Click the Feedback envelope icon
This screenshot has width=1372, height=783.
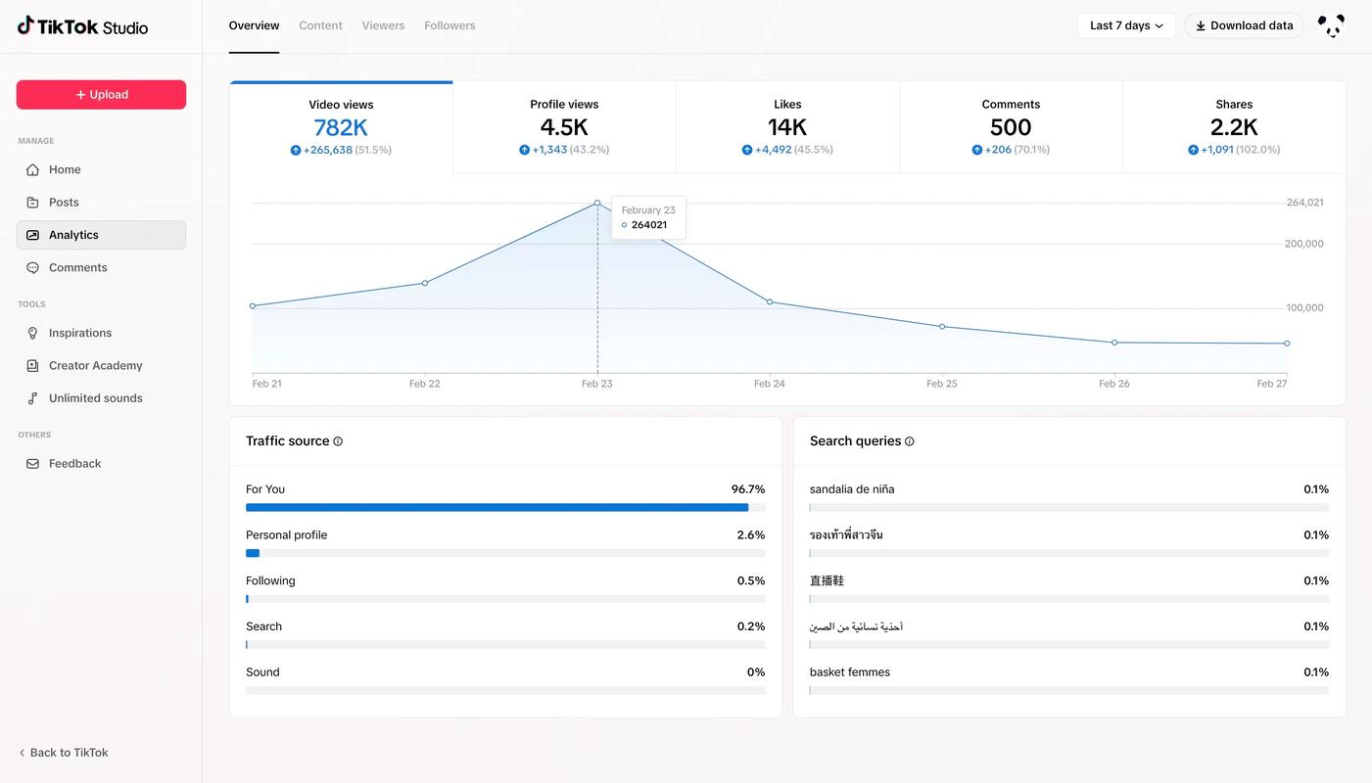coord(32,464)
